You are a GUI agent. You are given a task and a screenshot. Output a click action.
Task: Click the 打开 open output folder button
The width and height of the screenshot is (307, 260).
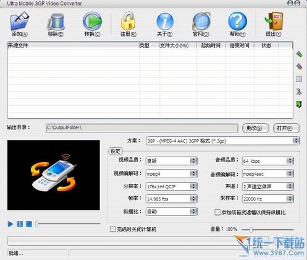click(x=286, y=128)
